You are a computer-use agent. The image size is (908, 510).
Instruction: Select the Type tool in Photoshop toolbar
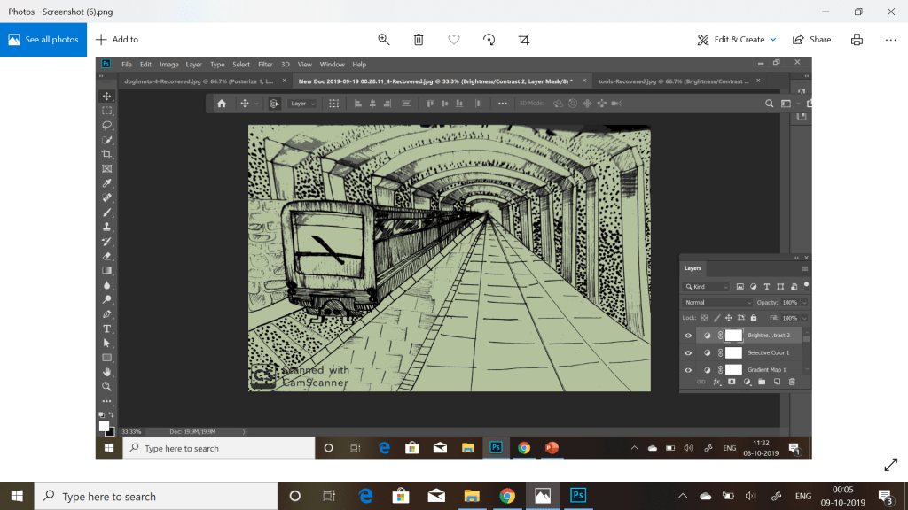tap(107, 328)
